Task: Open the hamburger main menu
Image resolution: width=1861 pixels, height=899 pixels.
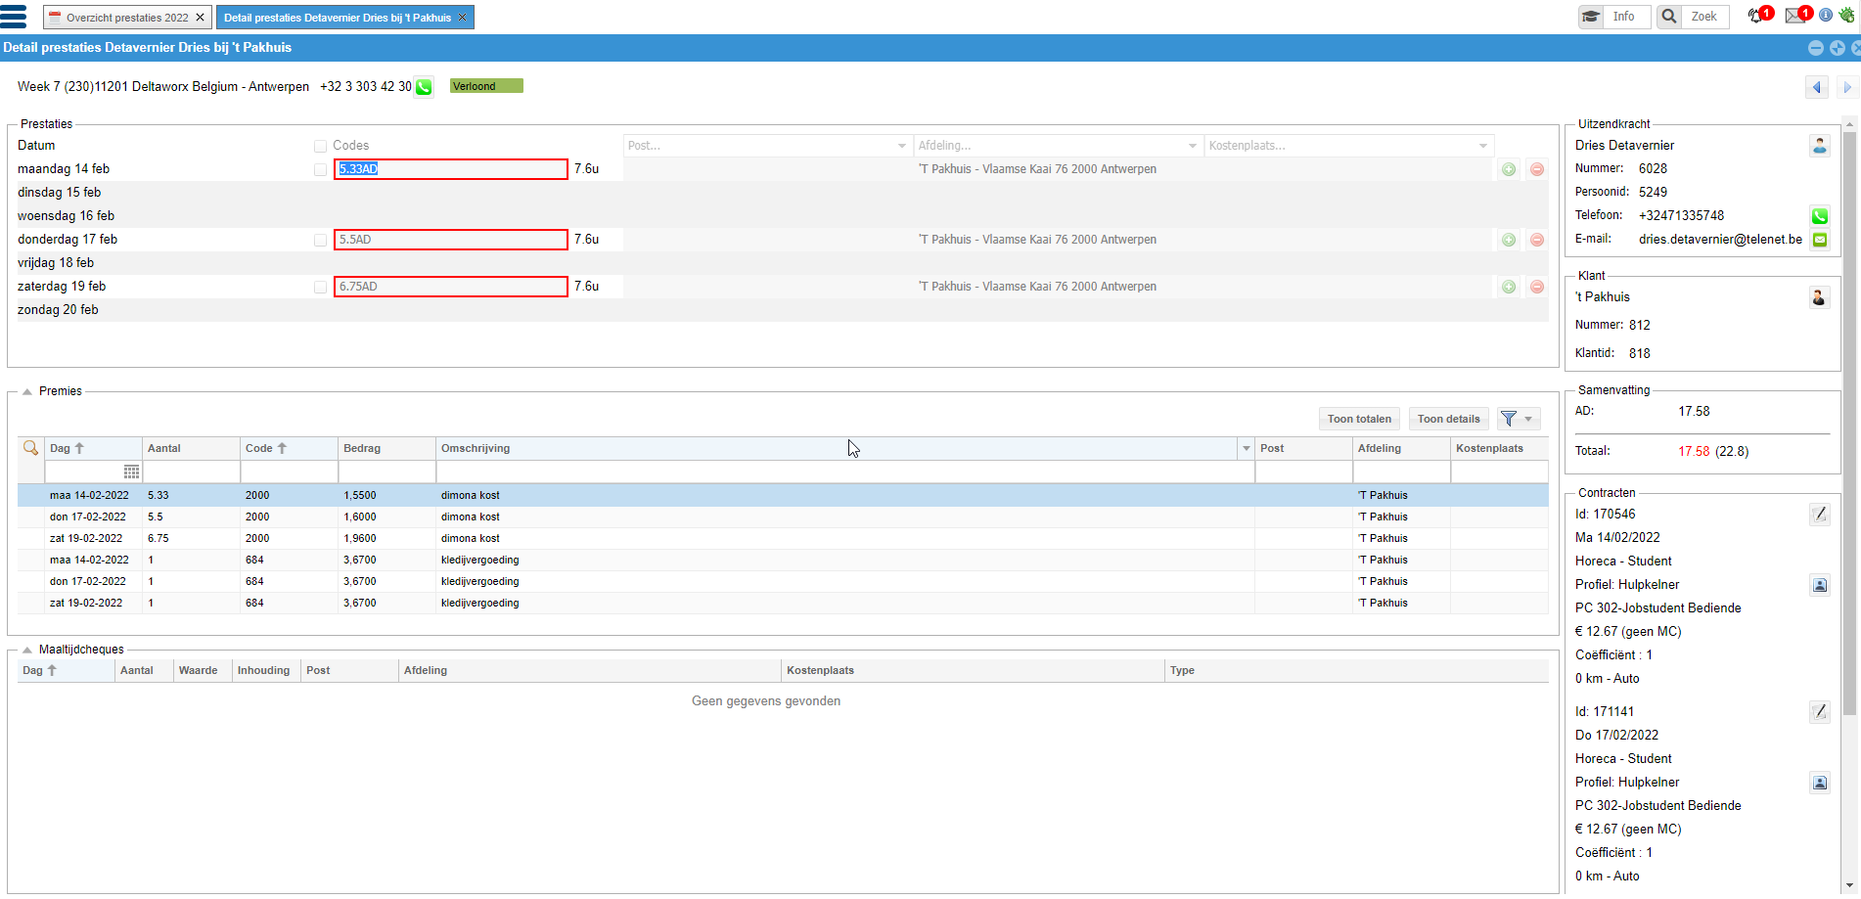Action: pyautogui.click(x=14, y=17)
